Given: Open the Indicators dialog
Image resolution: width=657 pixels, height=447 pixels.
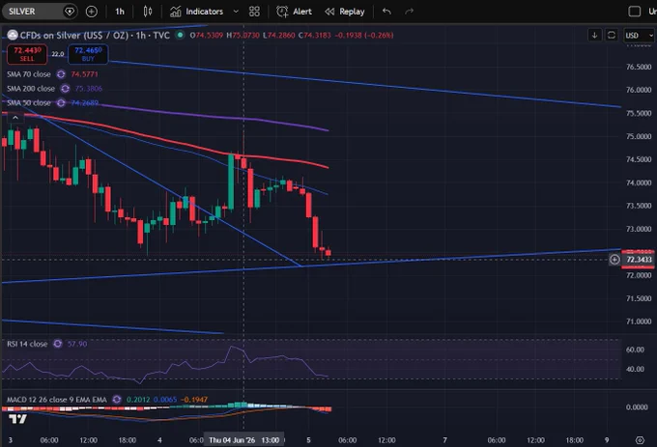Looking at the screenshot, I should [196, 12].
